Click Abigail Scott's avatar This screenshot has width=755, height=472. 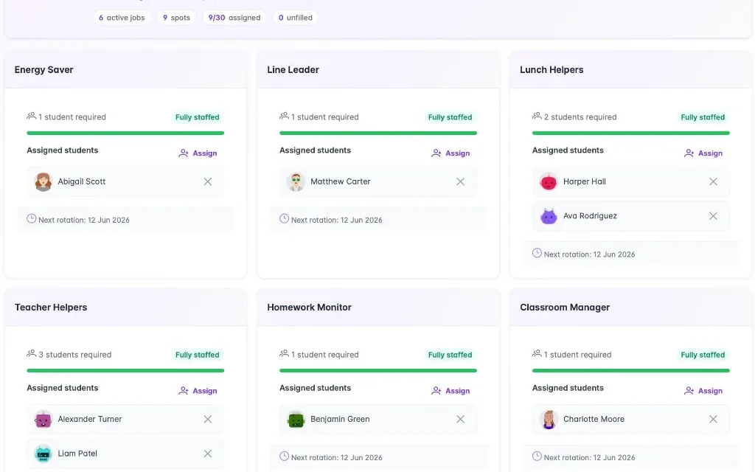point(44,181)
